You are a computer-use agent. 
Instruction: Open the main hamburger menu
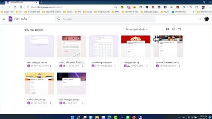(4, 19)
